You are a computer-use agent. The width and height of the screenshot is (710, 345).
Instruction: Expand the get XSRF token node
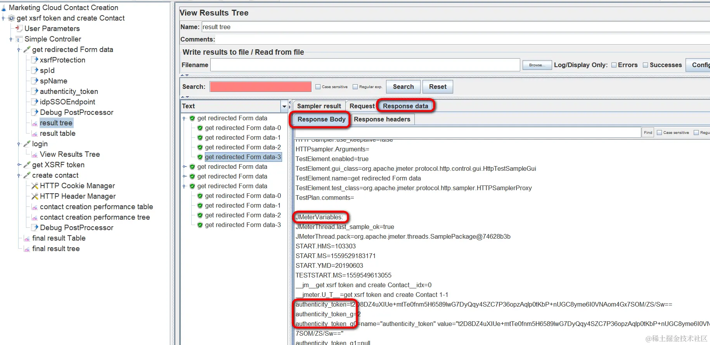pos(19,165)
